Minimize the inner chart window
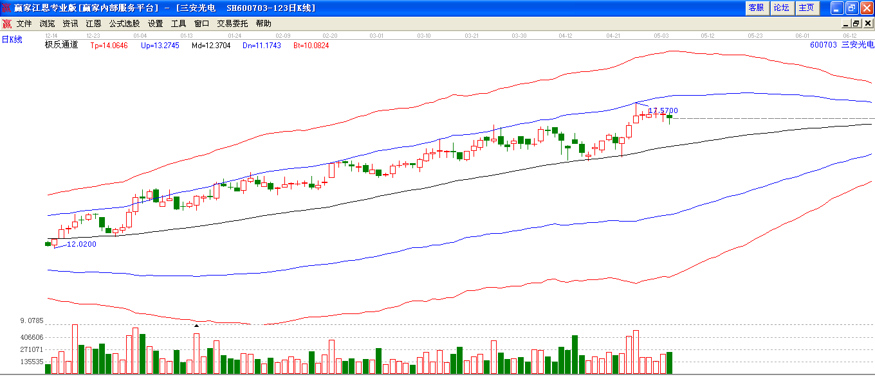875x377 pixels. tap(847, 24)
